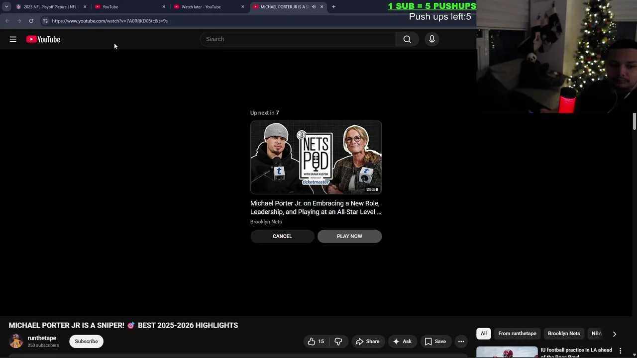Share the video
Screen dimensions: 637x358
coord(367,342)
